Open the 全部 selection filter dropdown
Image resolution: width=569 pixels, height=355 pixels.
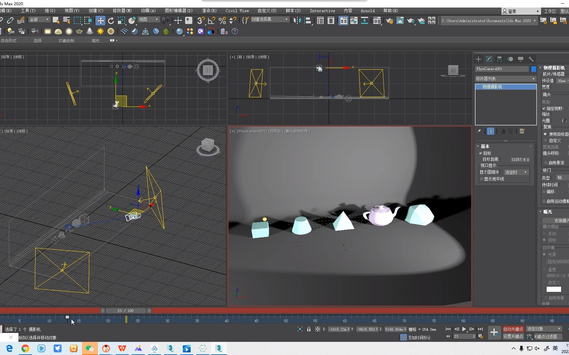tap(39, 19)
